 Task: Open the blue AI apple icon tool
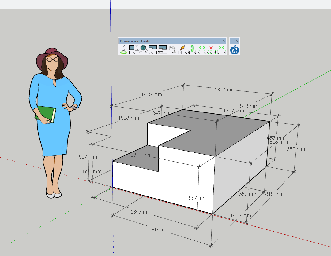pos(234,49)
